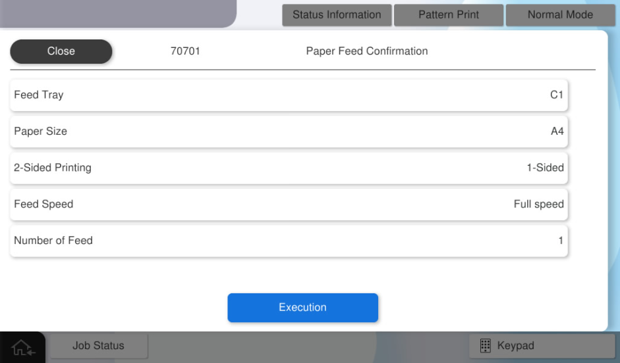
Task: Select the Number of Feed row
Action: tap(289, 241)
